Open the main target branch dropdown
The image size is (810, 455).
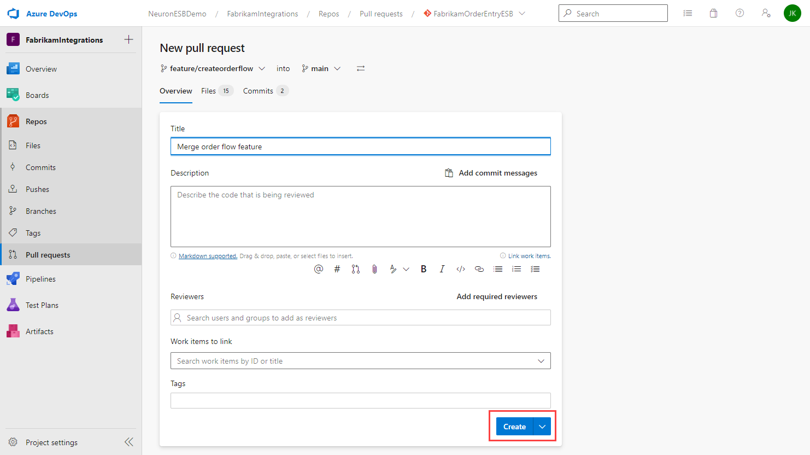coord(321,68)
